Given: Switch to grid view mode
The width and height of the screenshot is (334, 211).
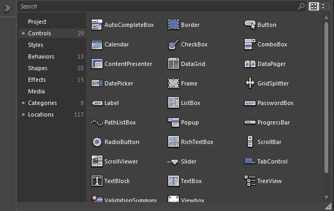Looking at the screenshot, I should [314, 6].
